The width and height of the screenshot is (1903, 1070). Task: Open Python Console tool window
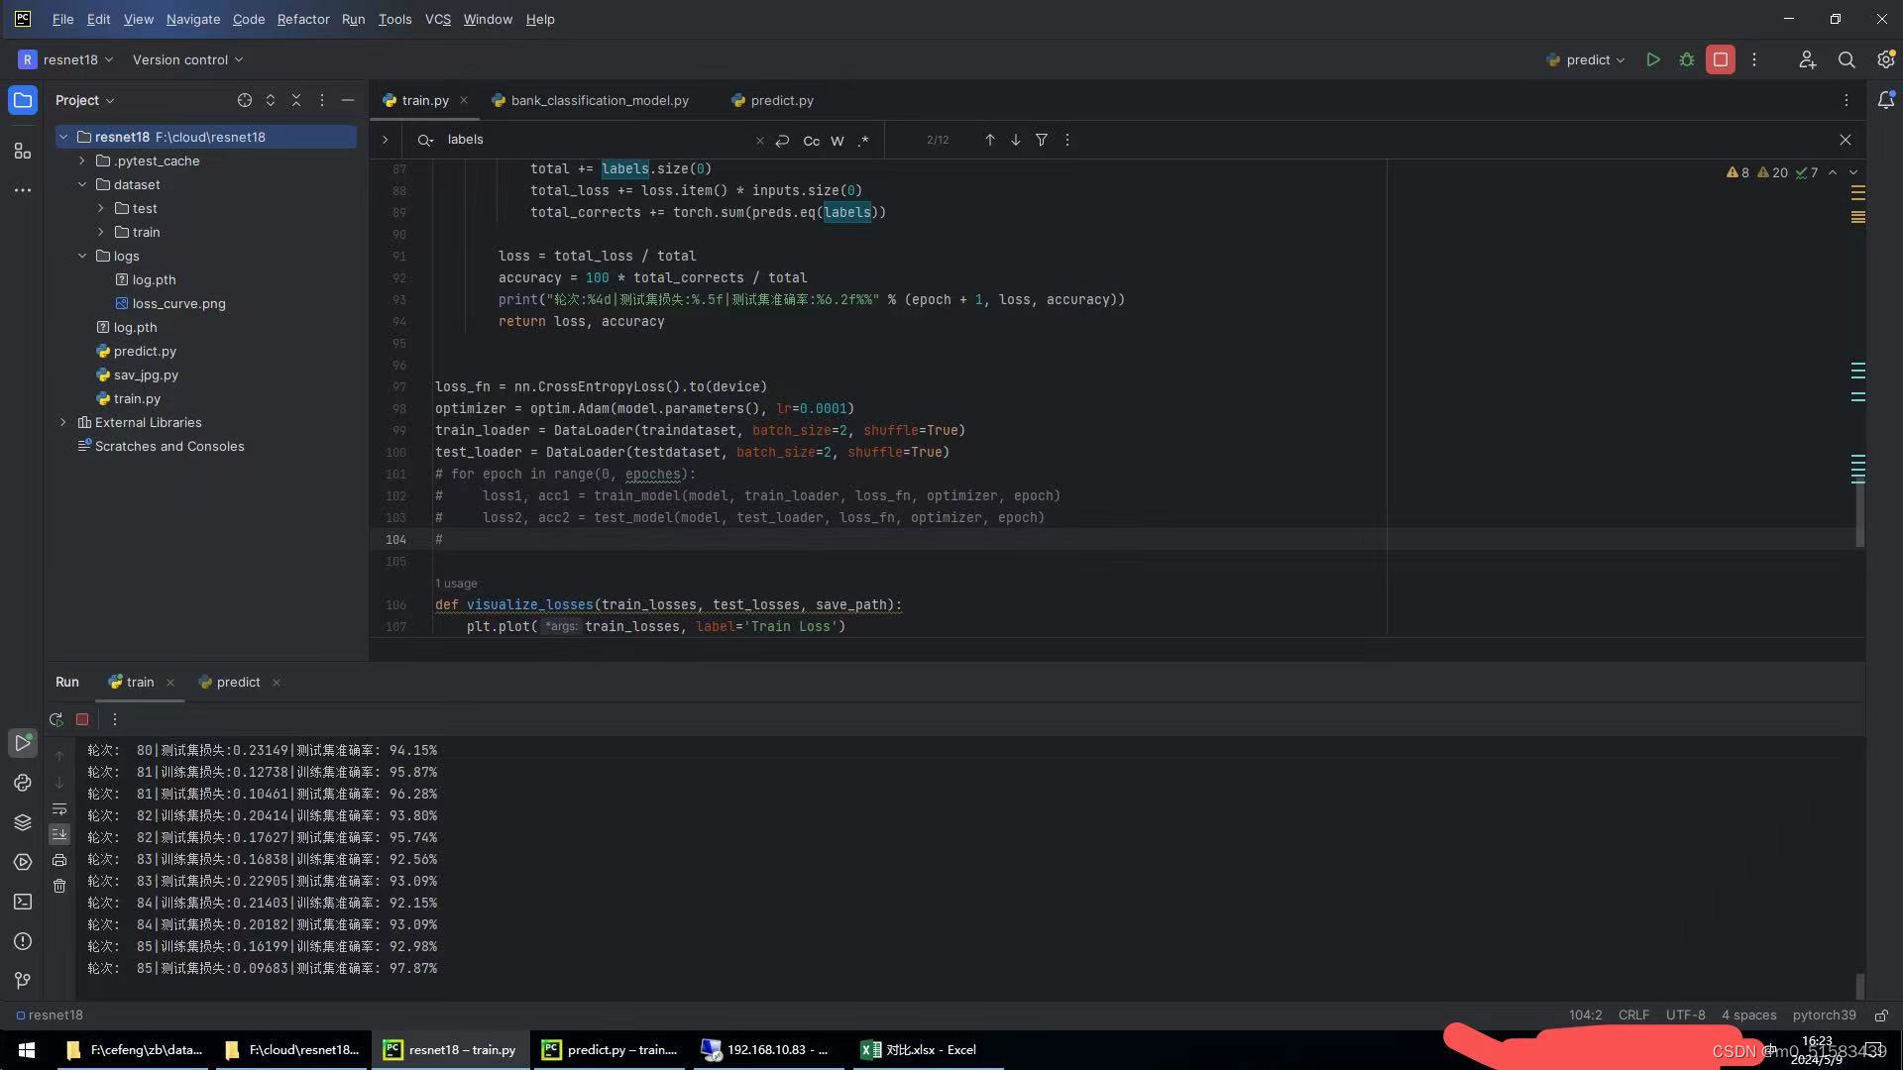point(22,783)
